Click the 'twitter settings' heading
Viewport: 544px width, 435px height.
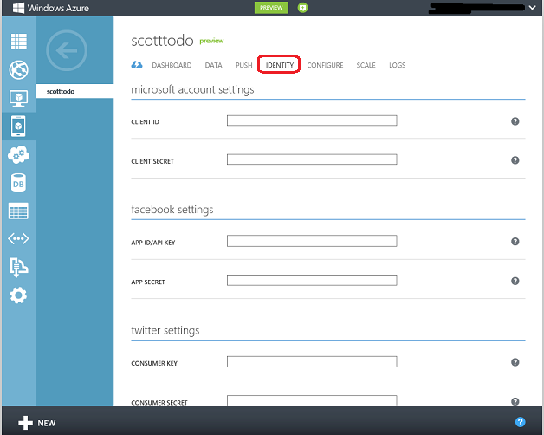(x=165, y=330)
